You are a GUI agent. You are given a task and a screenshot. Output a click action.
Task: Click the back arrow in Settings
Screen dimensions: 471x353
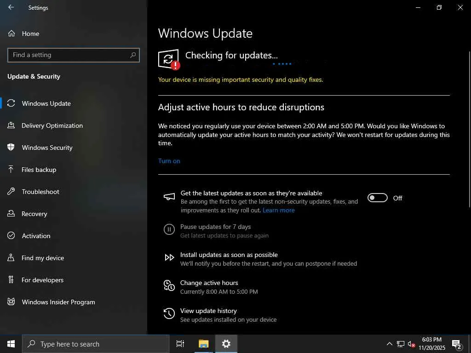[11, 7]
